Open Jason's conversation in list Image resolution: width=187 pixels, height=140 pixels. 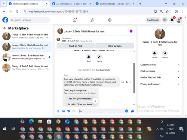[26, 47]
